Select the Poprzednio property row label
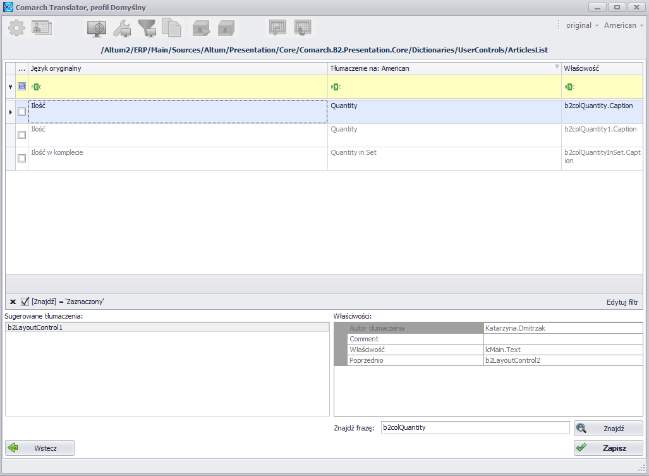This screenshot has height=476, width=649. tap(415, 360)
